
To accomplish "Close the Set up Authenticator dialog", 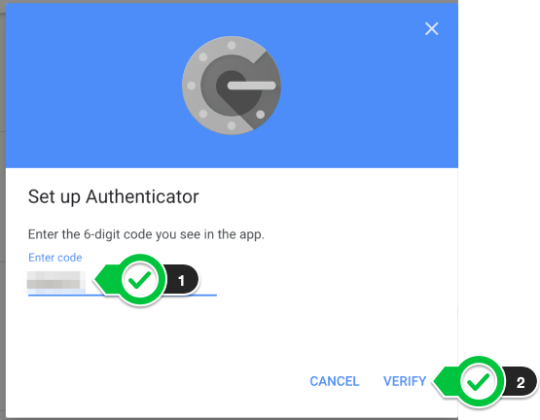I will (x=432, y=29).
